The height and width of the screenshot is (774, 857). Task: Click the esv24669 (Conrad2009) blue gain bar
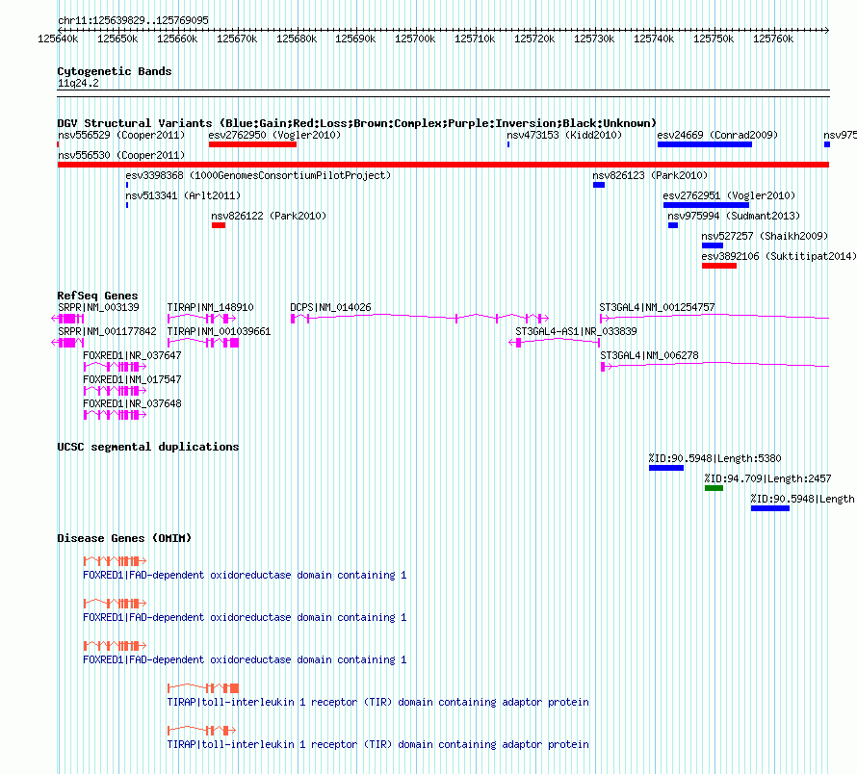tap(705, 144)
